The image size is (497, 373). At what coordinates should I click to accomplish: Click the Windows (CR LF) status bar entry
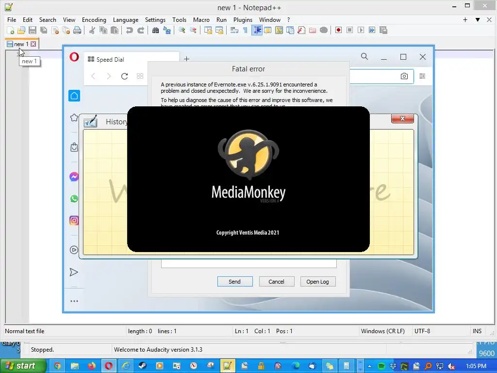point(383,331)
